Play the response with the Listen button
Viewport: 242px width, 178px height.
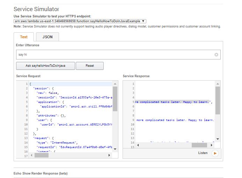215,153
